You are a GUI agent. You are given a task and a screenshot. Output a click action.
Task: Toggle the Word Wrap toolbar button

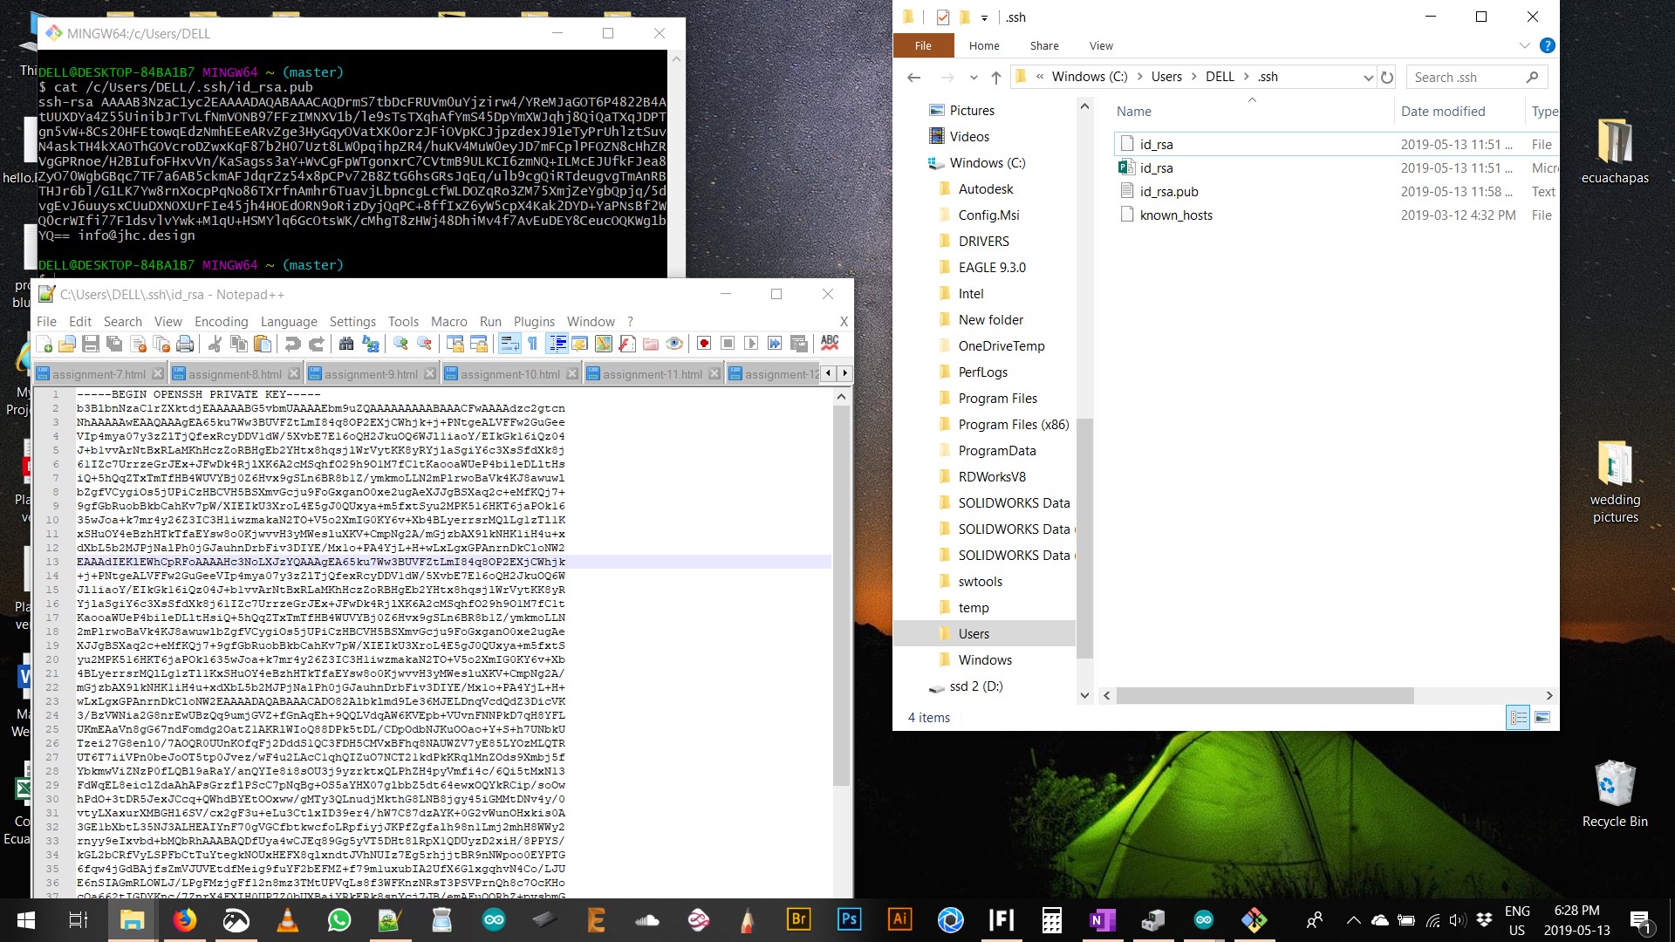509,344
